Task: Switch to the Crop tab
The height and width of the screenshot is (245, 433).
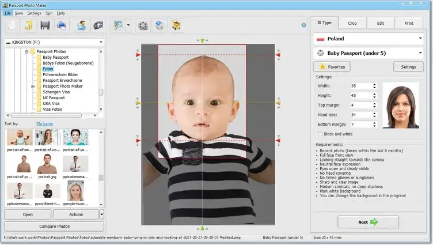Action: [x=352, y=23]
